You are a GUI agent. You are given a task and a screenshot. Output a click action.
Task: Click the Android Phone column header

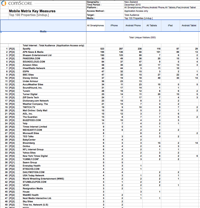click(133, 25)
